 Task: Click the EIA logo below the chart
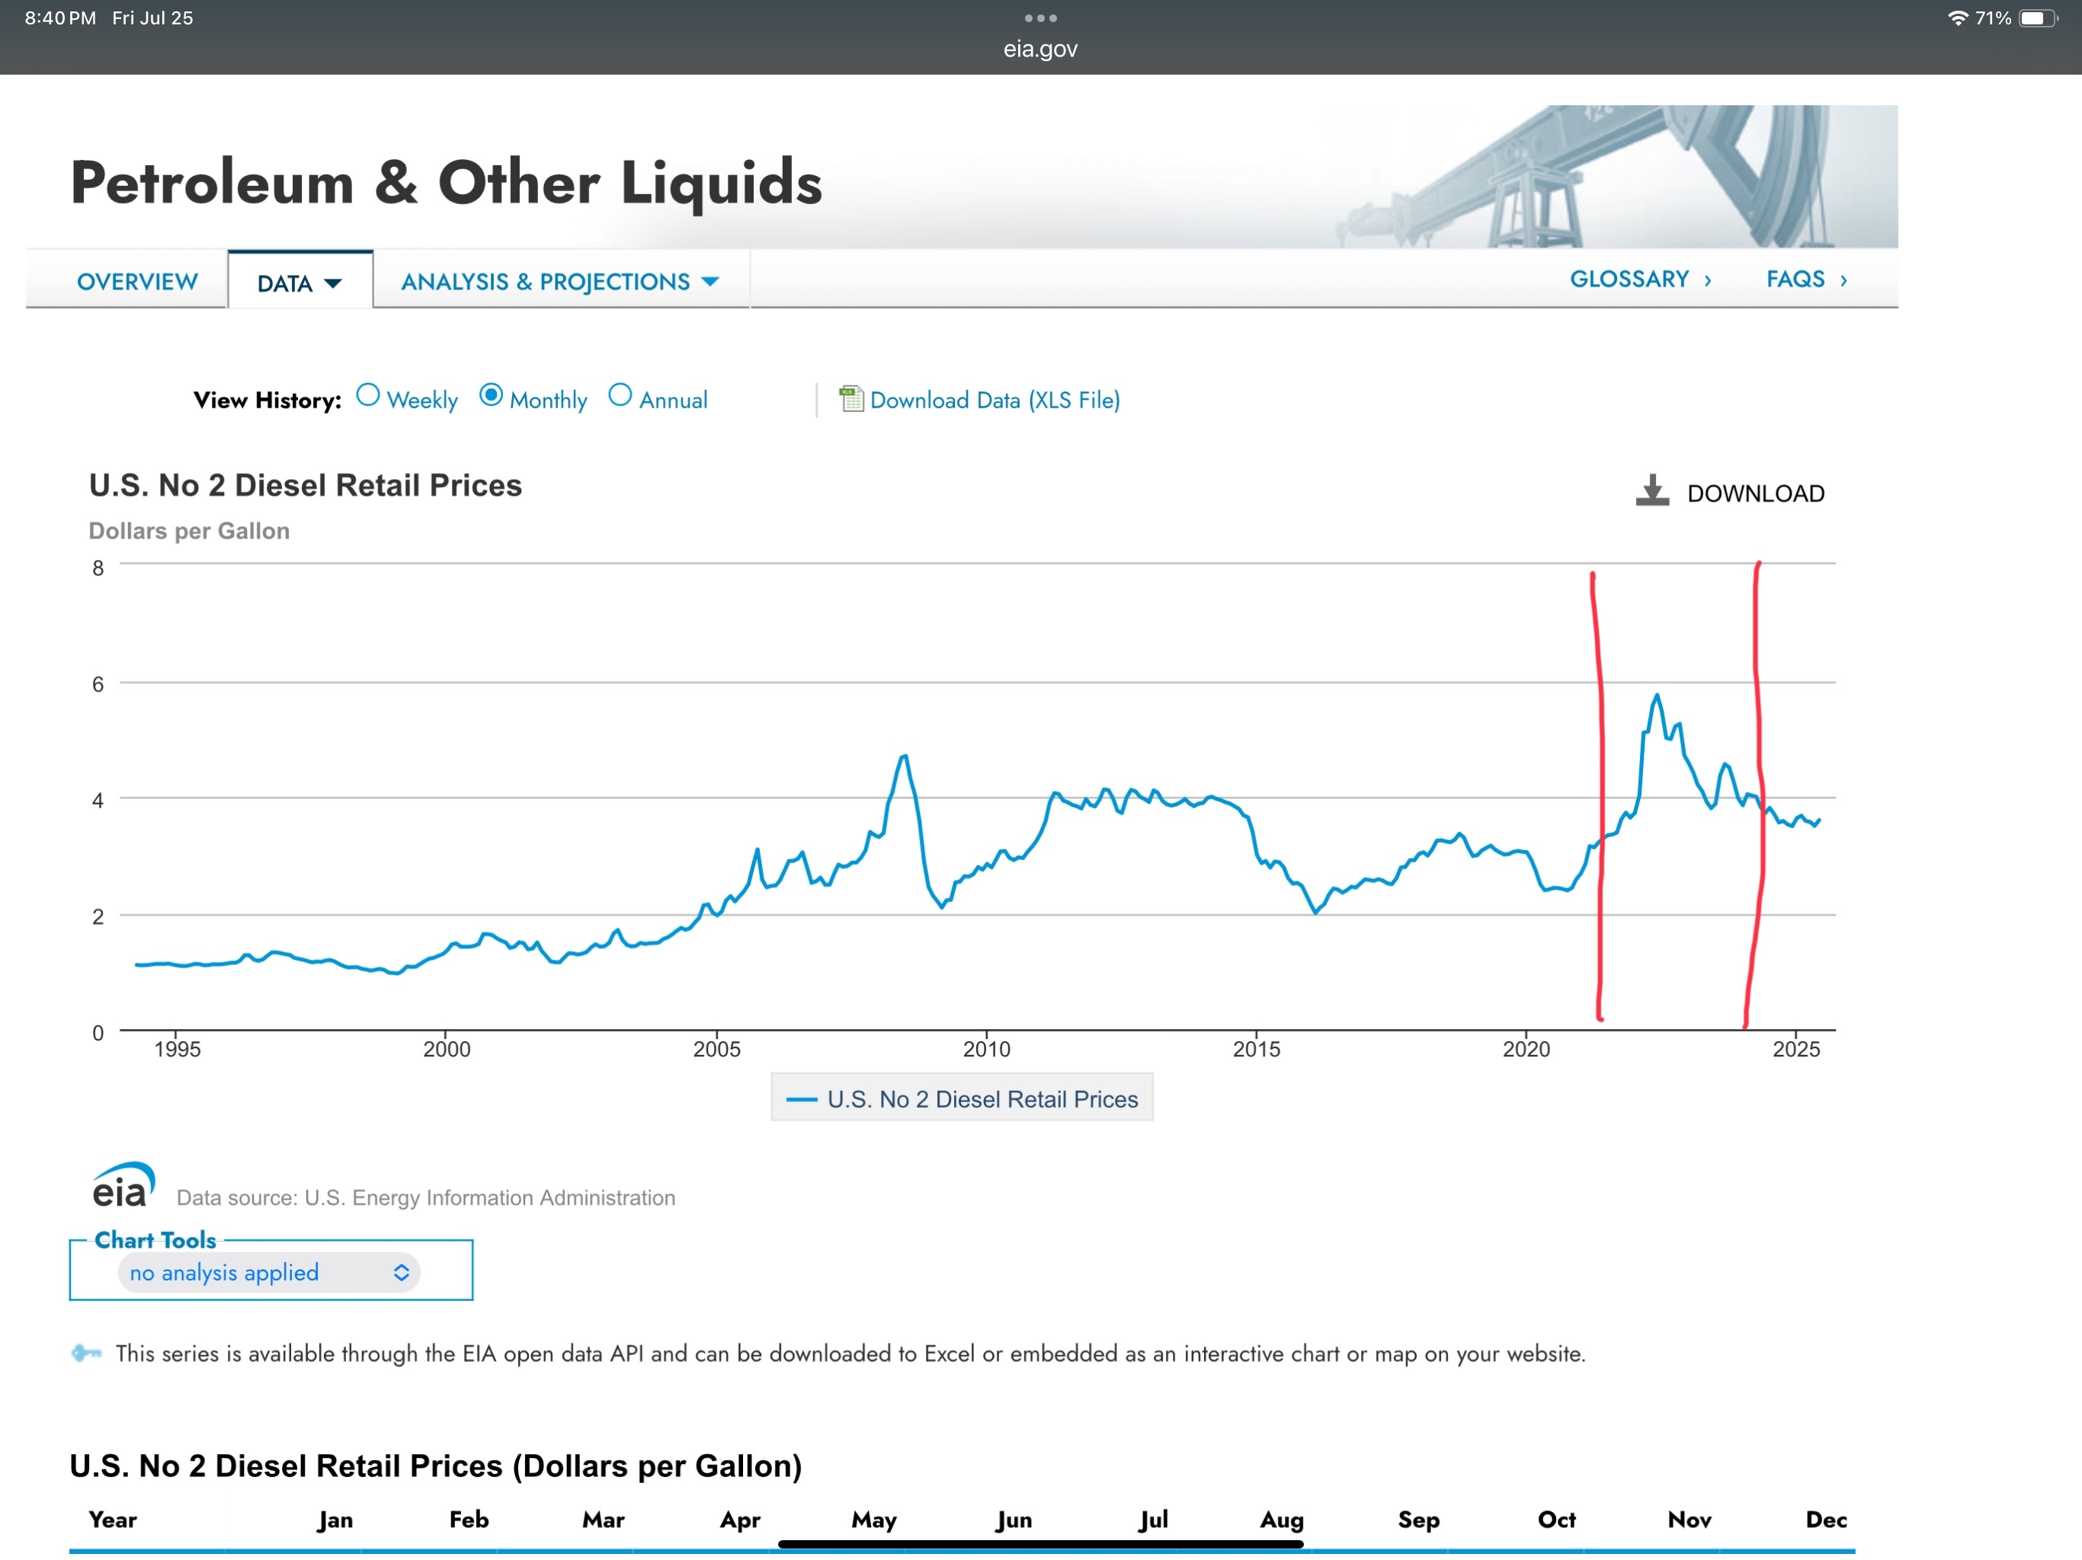coord(123,1185)
